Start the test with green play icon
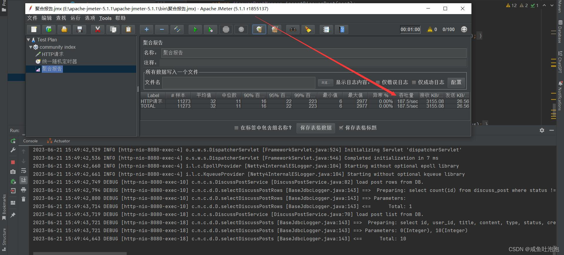This screenshot has width=564, height=255. tap(195, 29)
